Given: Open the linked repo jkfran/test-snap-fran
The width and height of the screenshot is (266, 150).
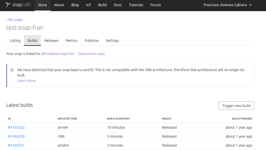Looking at the screenshot, I should pos(58,54).
